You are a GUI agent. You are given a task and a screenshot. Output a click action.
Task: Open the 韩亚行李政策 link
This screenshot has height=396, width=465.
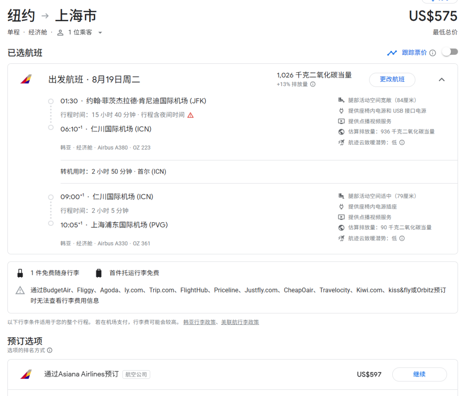coord(200,322)
